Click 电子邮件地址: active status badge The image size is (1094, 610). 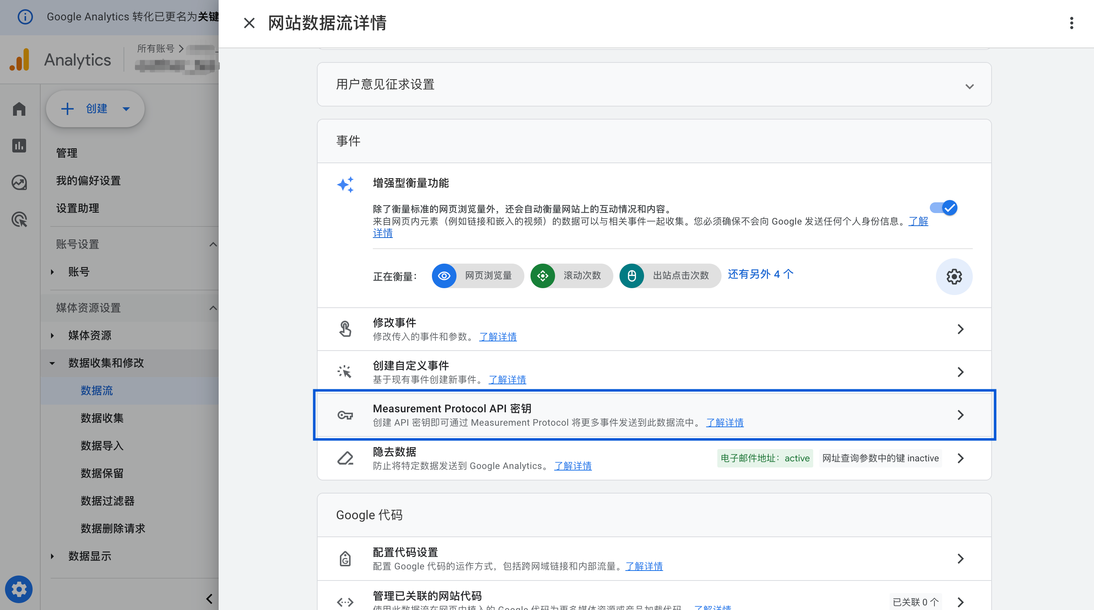point(765,458)
